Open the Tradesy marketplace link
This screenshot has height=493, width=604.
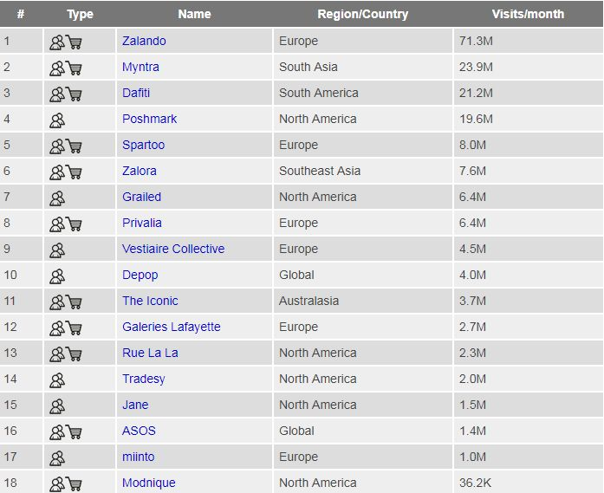tap(143, 379)
